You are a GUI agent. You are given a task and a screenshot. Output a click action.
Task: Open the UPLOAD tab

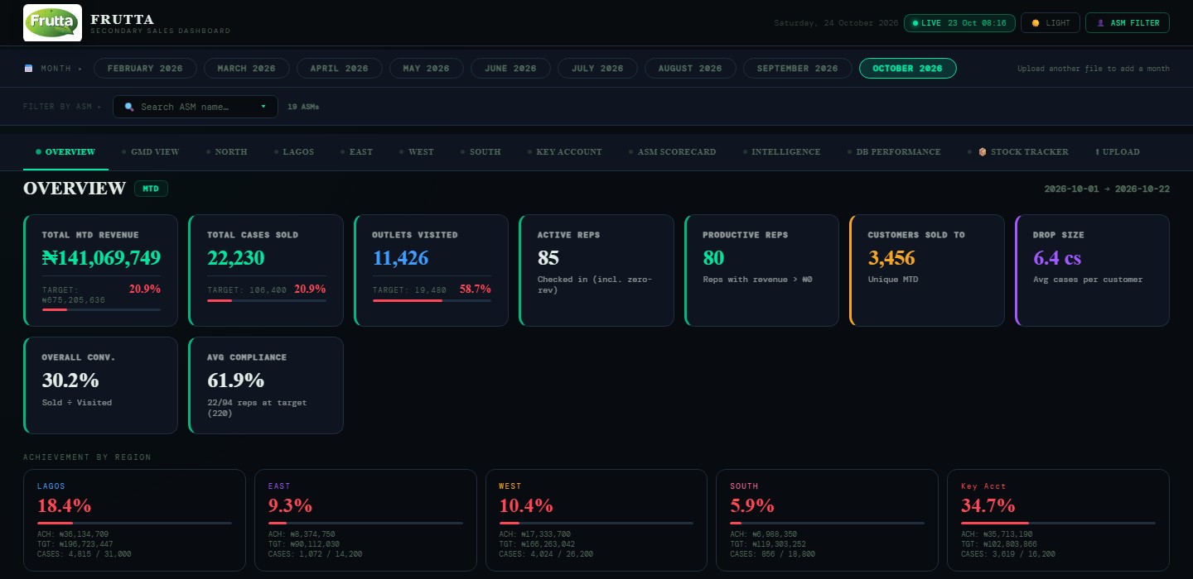tap(1118, 152)
